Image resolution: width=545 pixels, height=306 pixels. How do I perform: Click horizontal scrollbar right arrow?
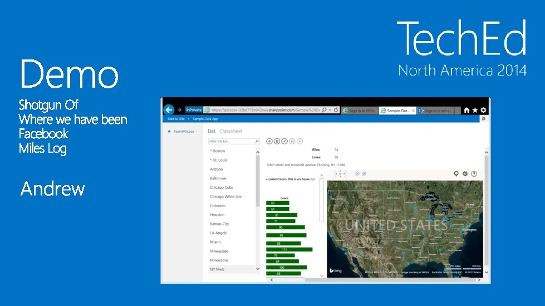tap(479, 280)
